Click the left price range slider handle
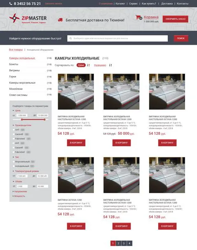The image size is (197, 250). pyautogui.click(x=22, y=119)
